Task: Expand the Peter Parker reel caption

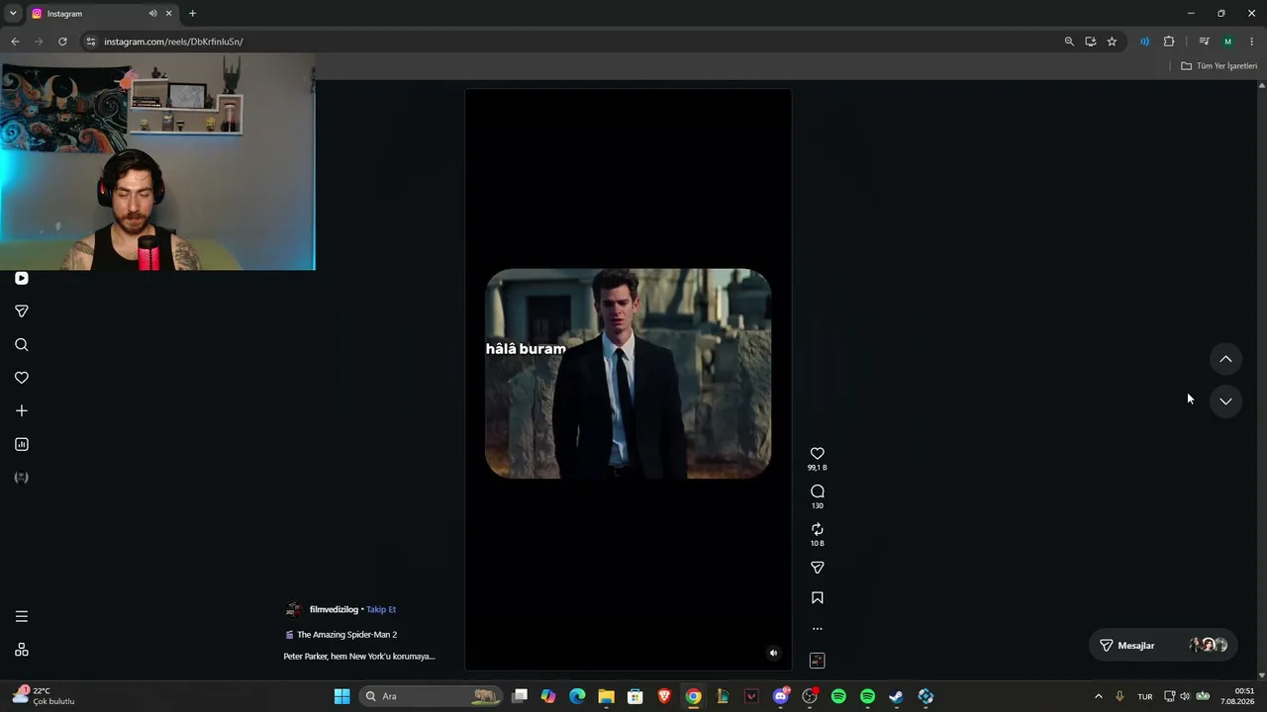Action: pyautogui.click(x=359, y=657)
